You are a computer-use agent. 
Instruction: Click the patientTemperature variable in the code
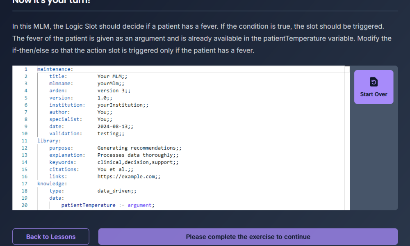tap(88, 205)
